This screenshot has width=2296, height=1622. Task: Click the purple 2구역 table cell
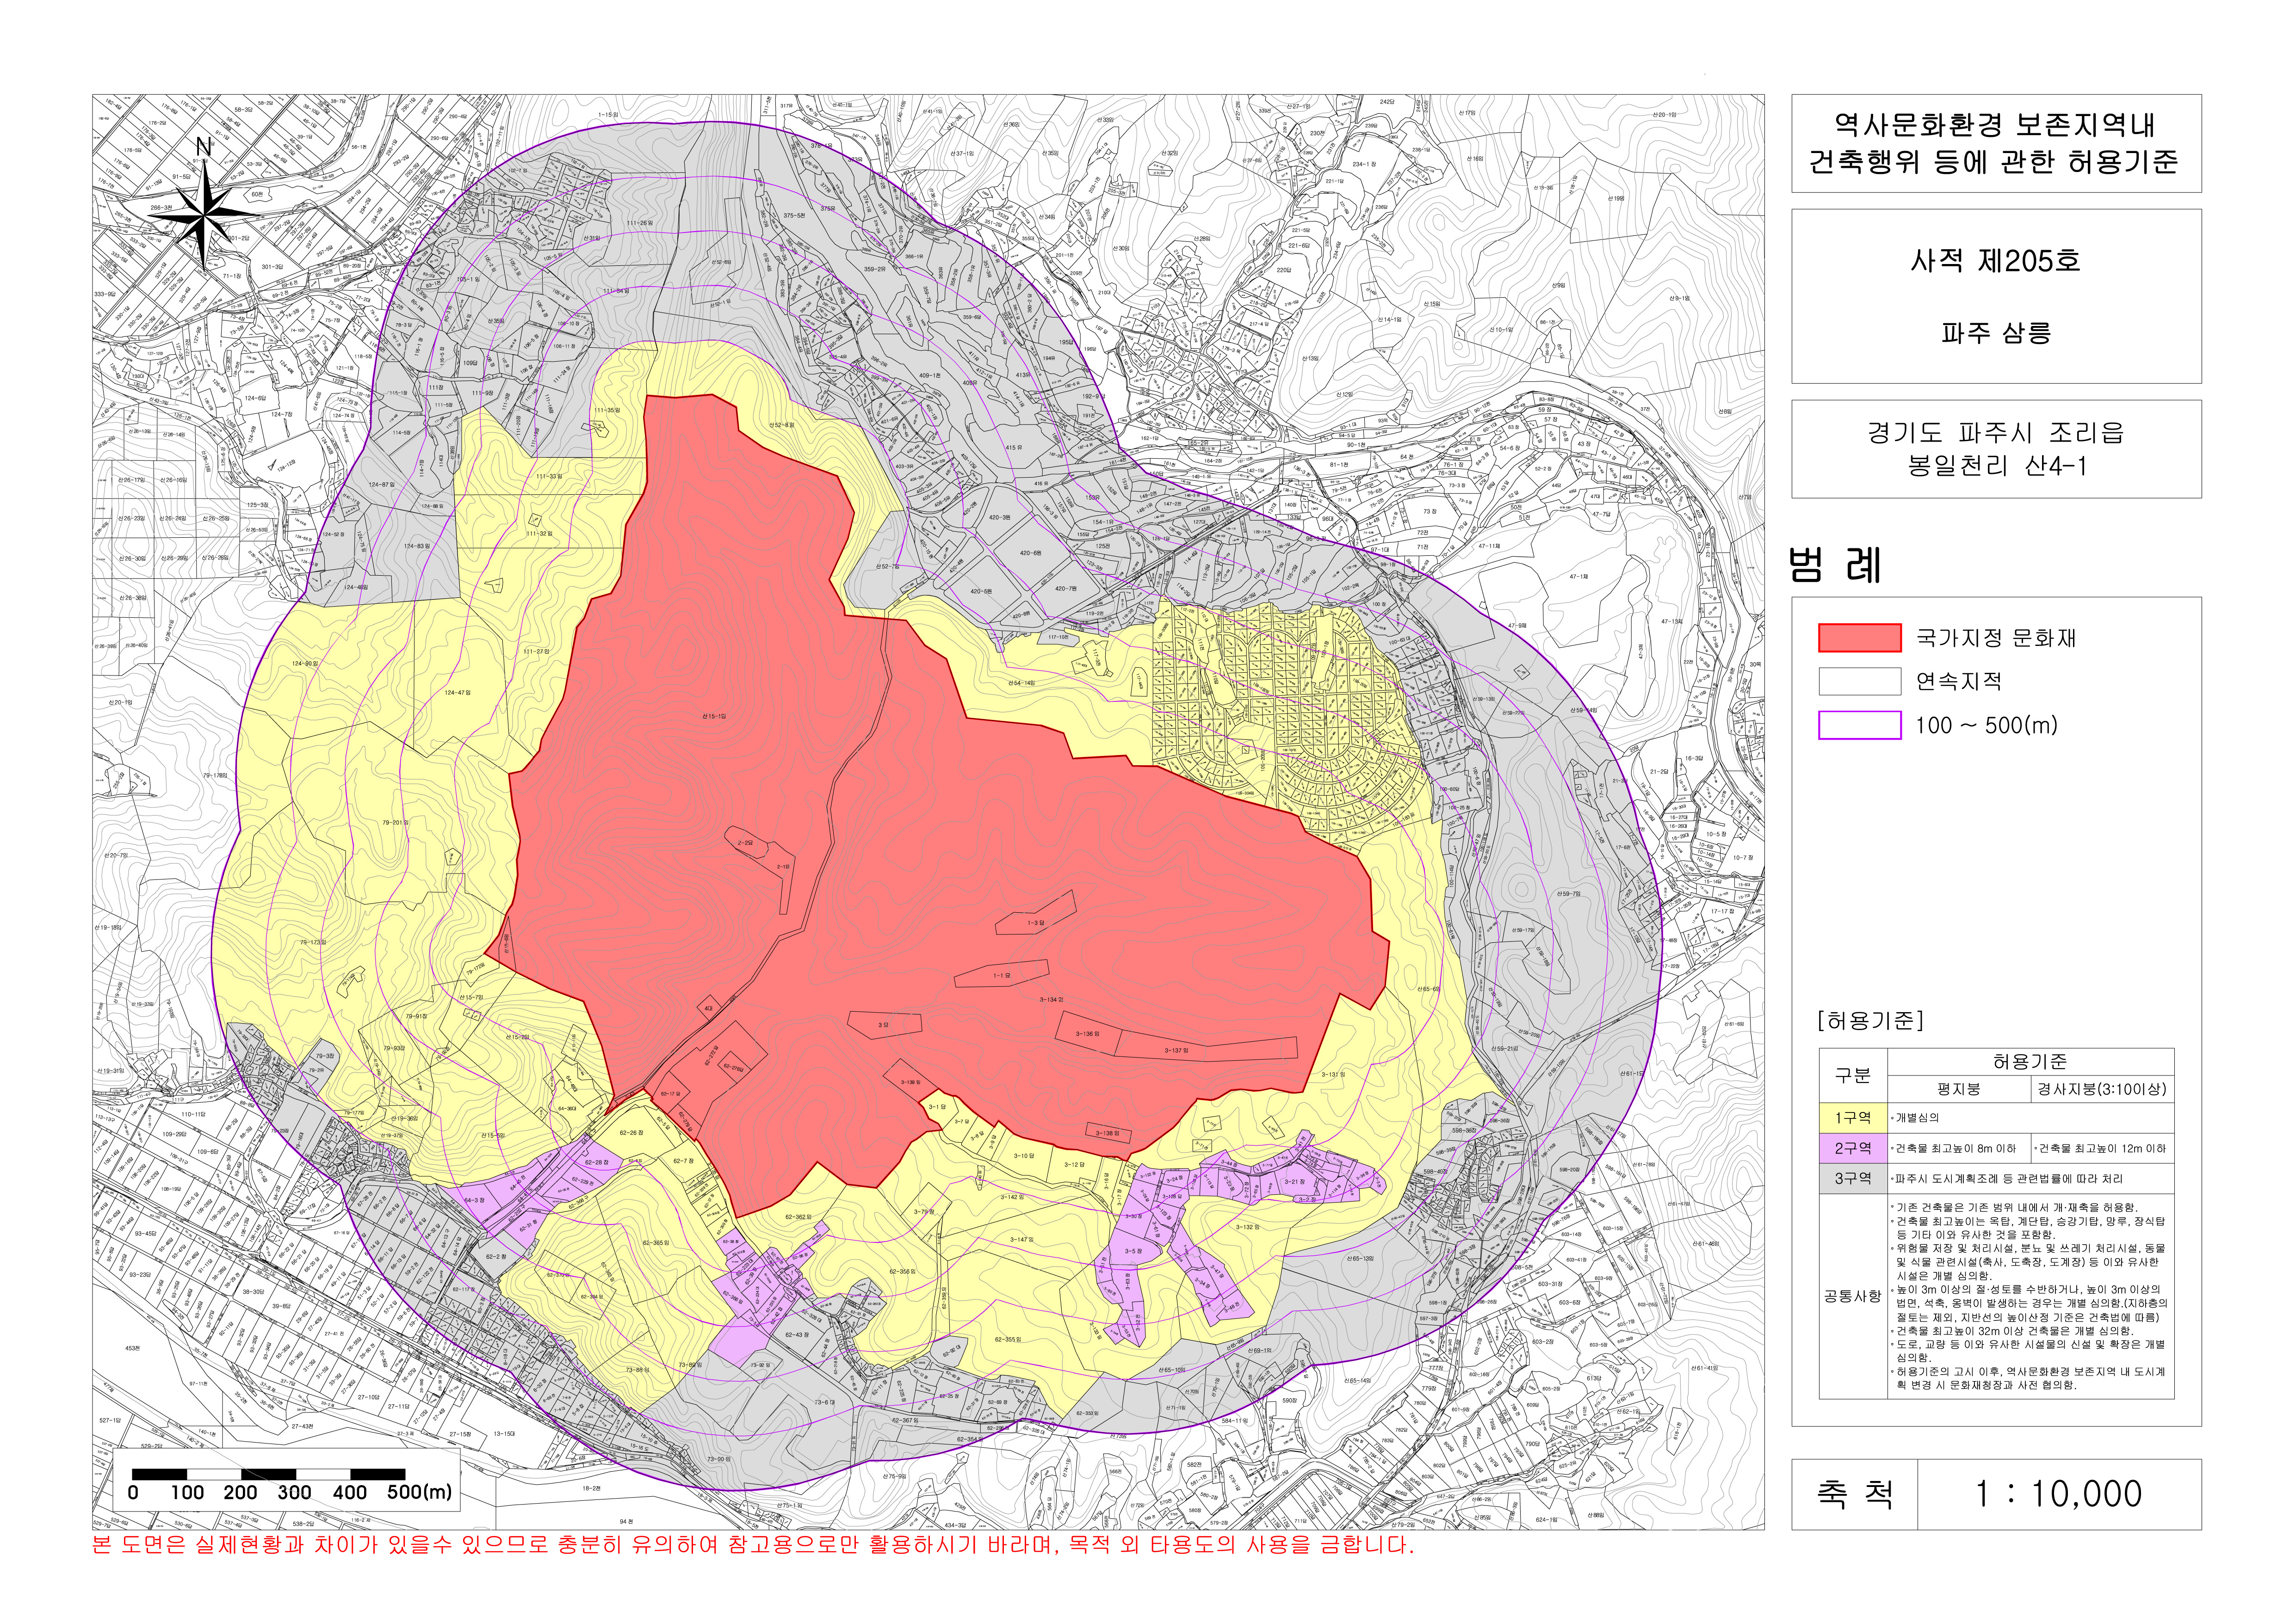click(1852, 1148)
